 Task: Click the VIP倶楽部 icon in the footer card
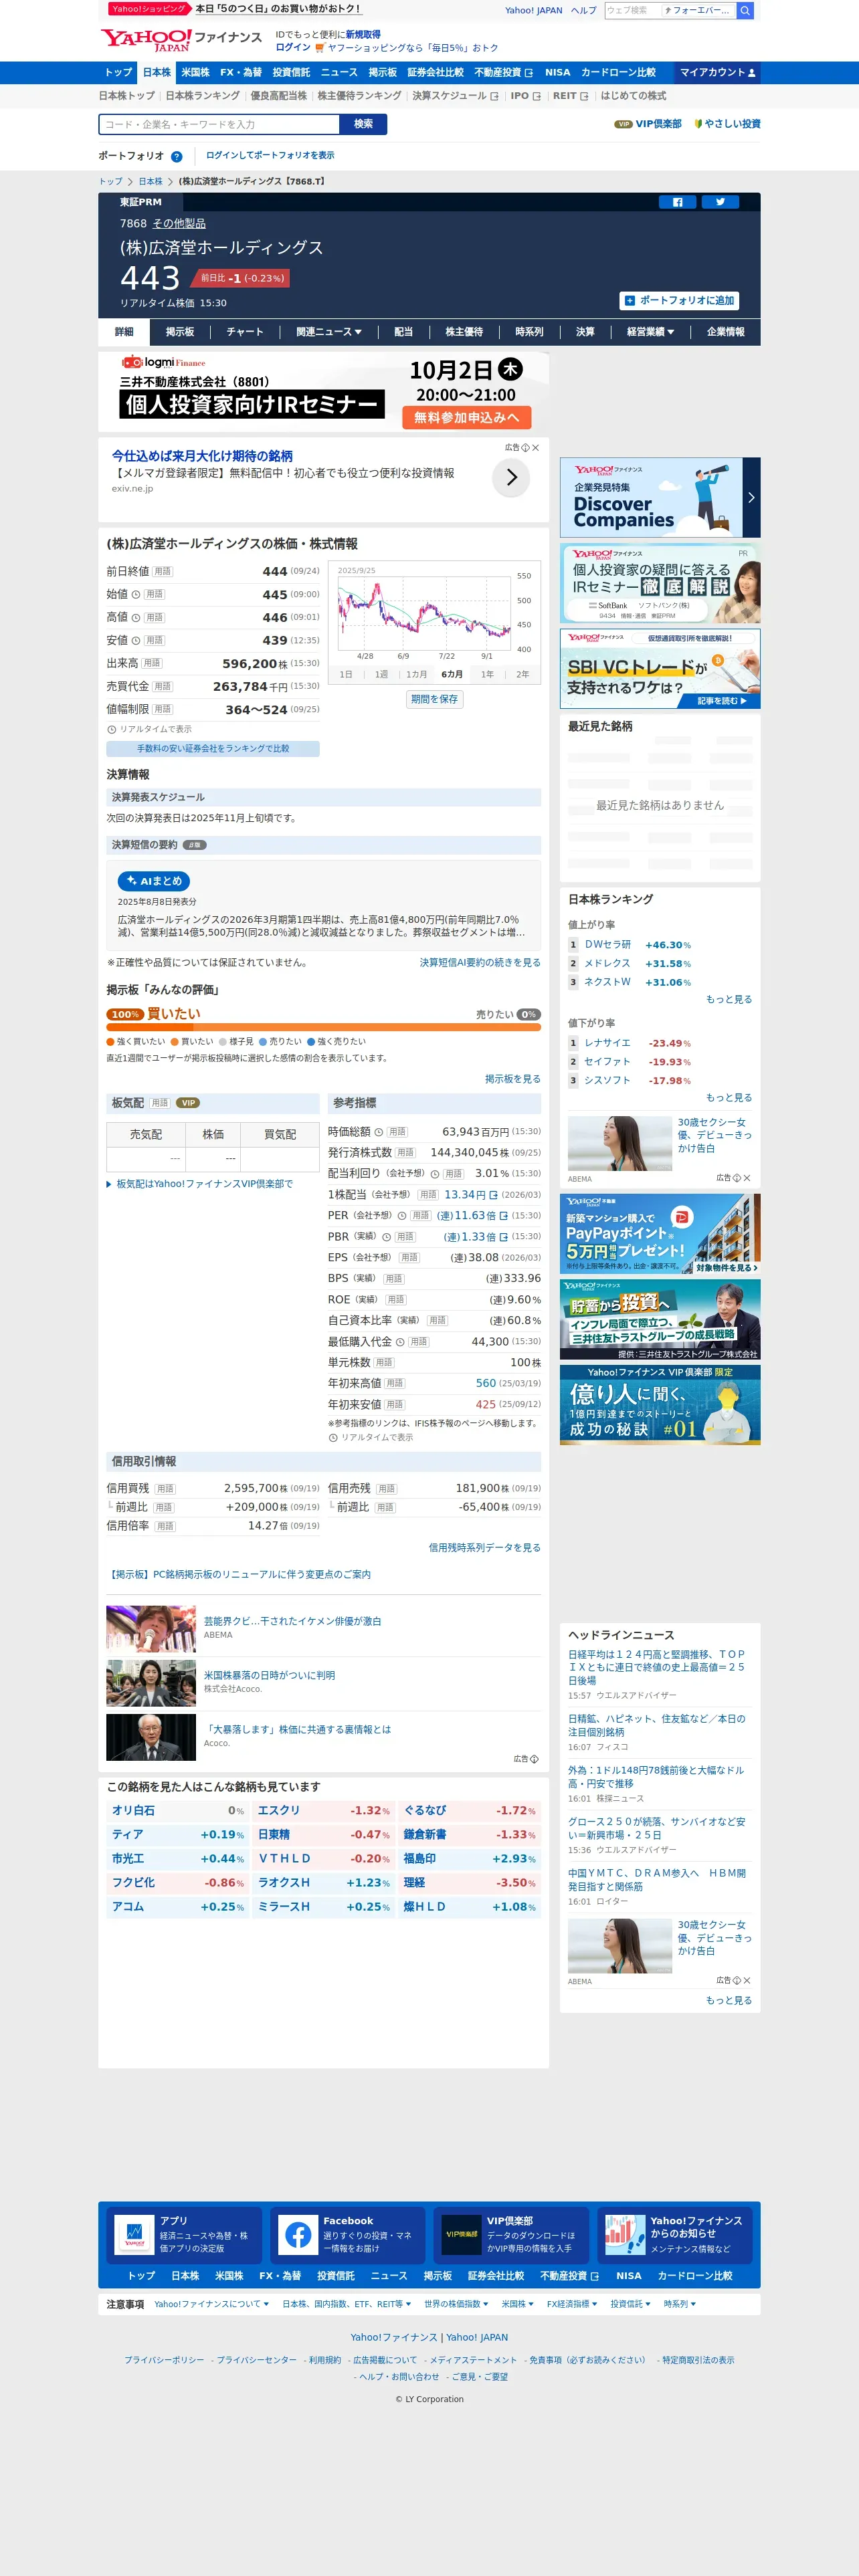[461, 2234]
